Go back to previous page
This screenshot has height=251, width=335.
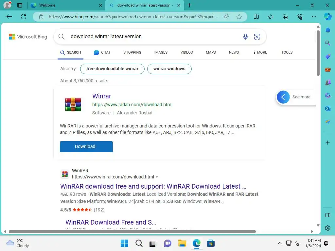tap(9, 17)
